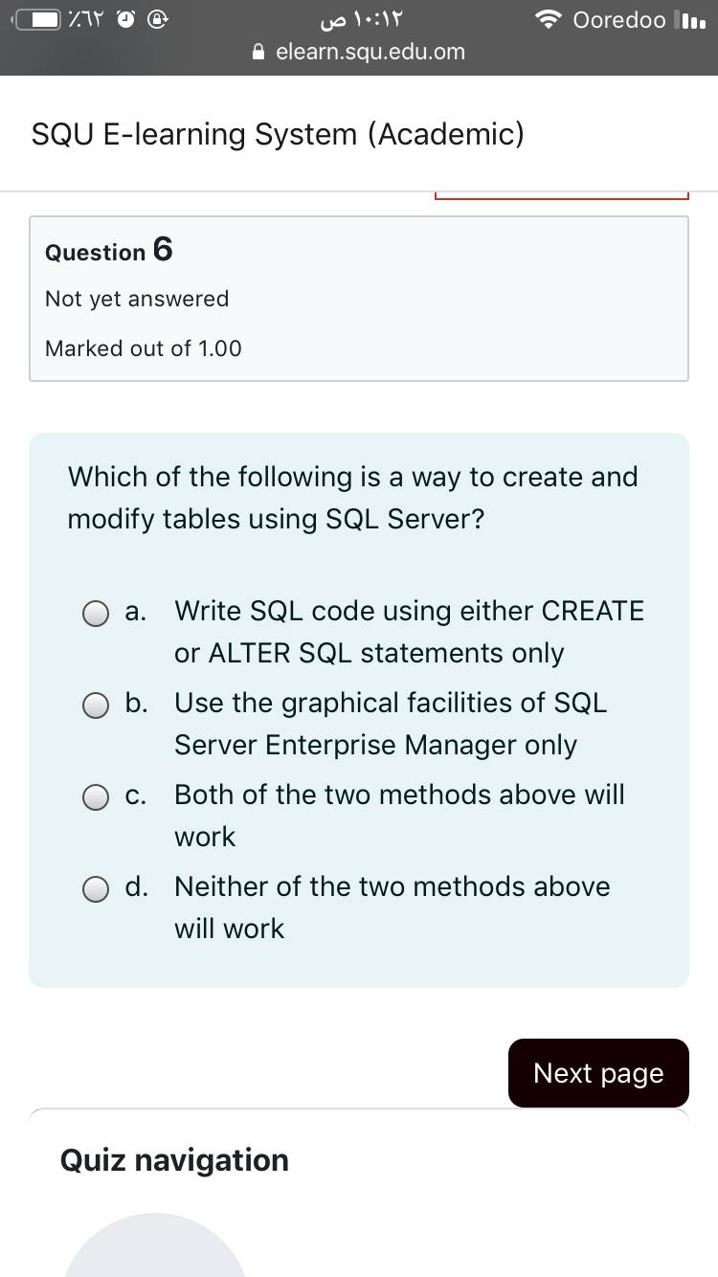This screenshot has width=718, height=1277.
Task: Tap the Wi-Fi signal icon
Action: [x=549, y=20]
